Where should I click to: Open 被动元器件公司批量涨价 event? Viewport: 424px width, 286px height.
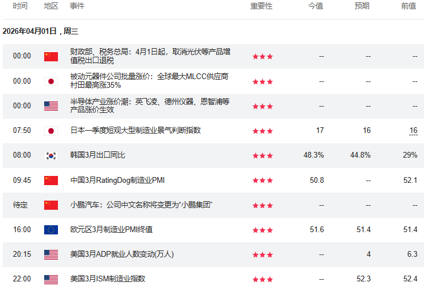pos(149,81)
